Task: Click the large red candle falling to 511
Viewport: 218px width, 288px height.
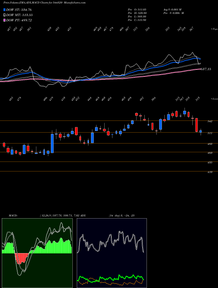Action: (x=197, y=125)
